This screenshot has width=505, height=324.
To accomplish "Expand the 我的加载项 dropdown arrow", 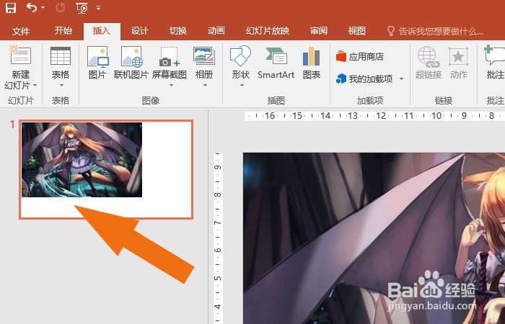I will pyautogui.click(x=402, y=78).
